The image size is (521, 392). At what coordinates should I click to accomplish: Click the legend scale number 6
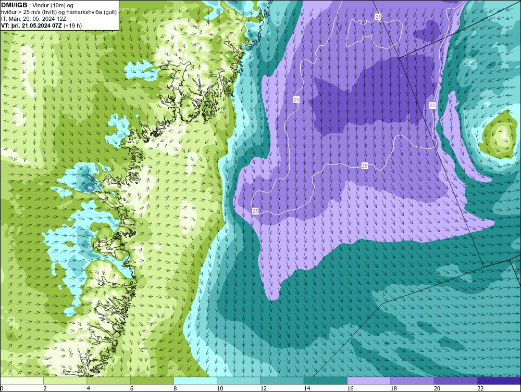click(x=132, y=389)
